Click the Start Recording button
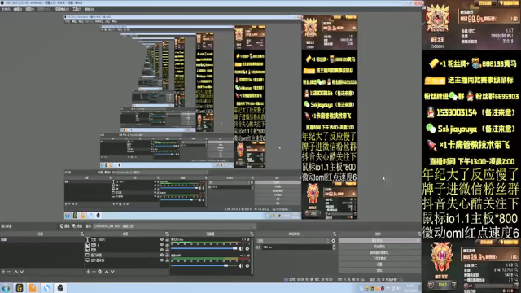 [x=379, y=247]
